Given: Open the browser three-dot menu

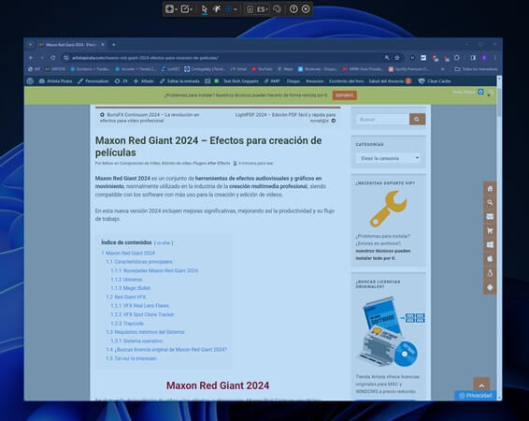Looking at the screenshot, I should tap(495, 58).
